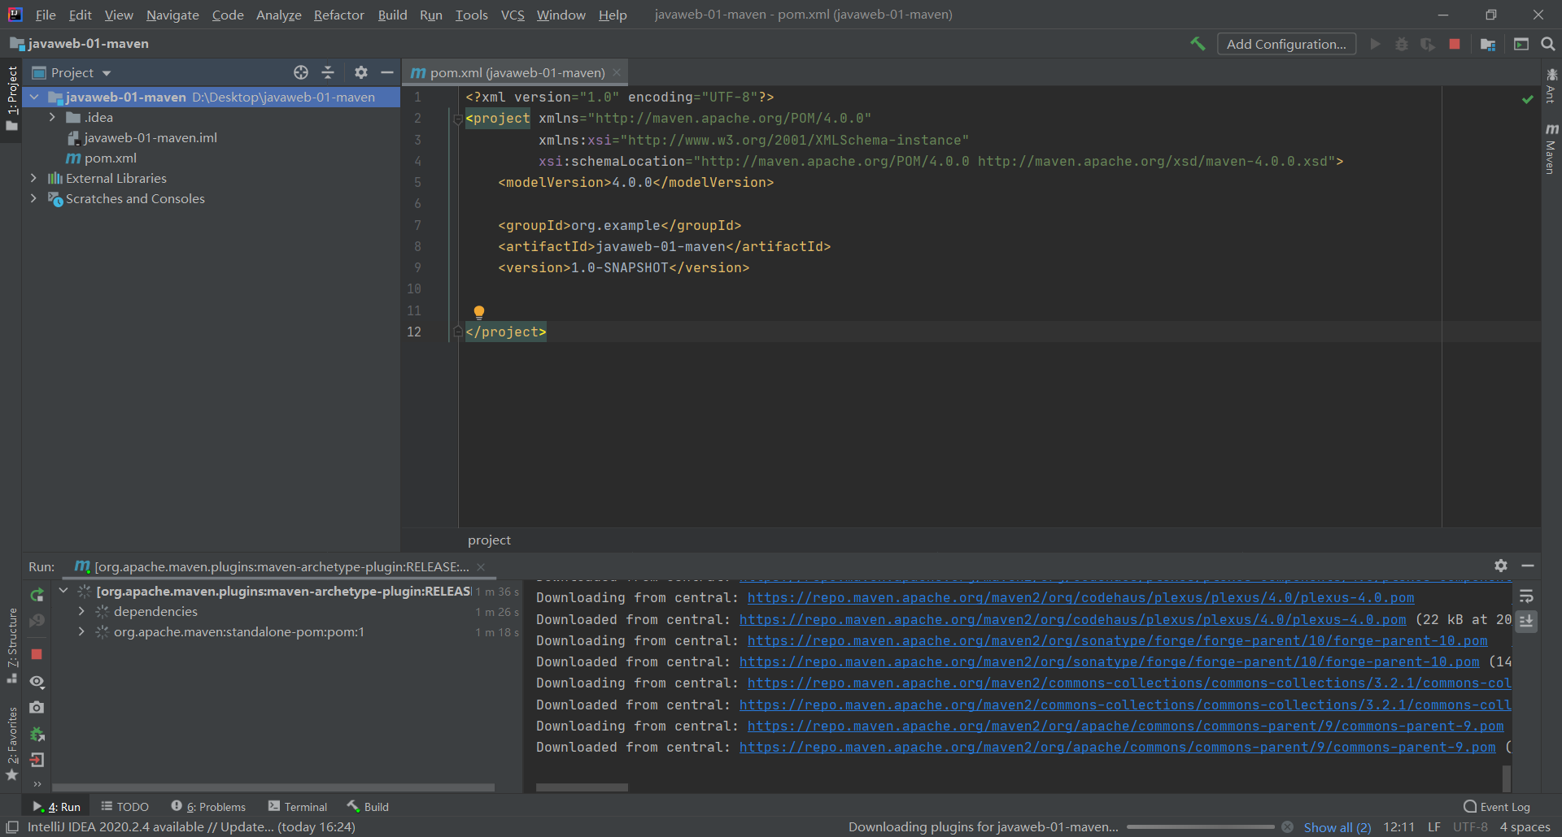
Task: Open the Terminal tool window tab
Action: click(297, 806)
